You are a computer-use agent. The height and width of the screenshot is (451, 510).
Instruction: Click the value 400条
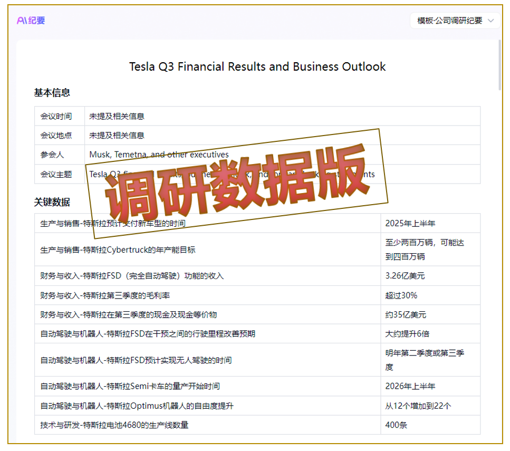[x=396, y=425]
